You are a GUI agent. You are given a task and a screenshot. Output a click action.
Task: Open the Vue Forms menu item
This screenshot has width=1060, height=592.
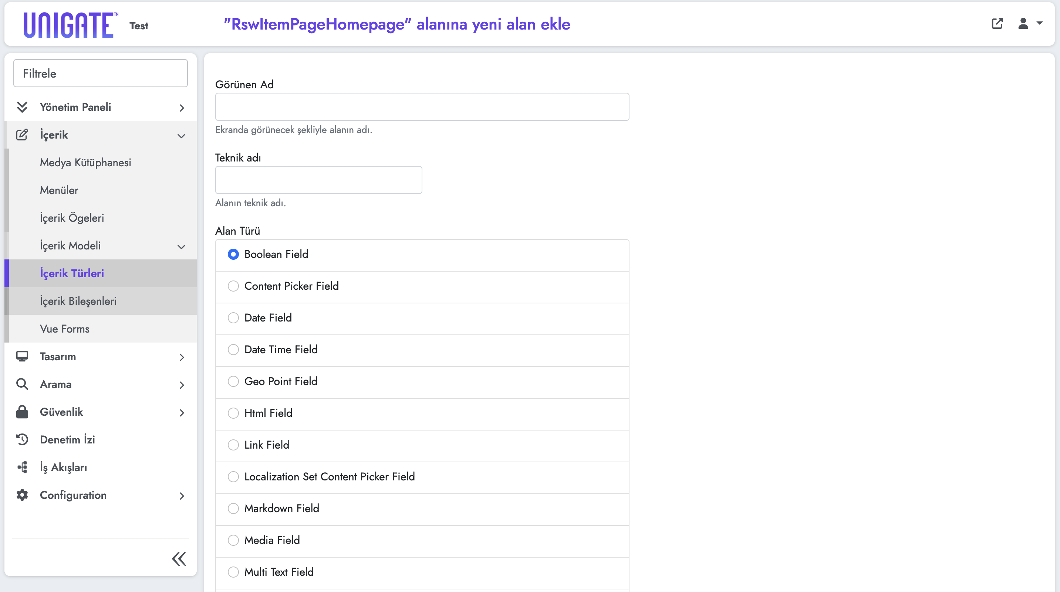point(65,329)
